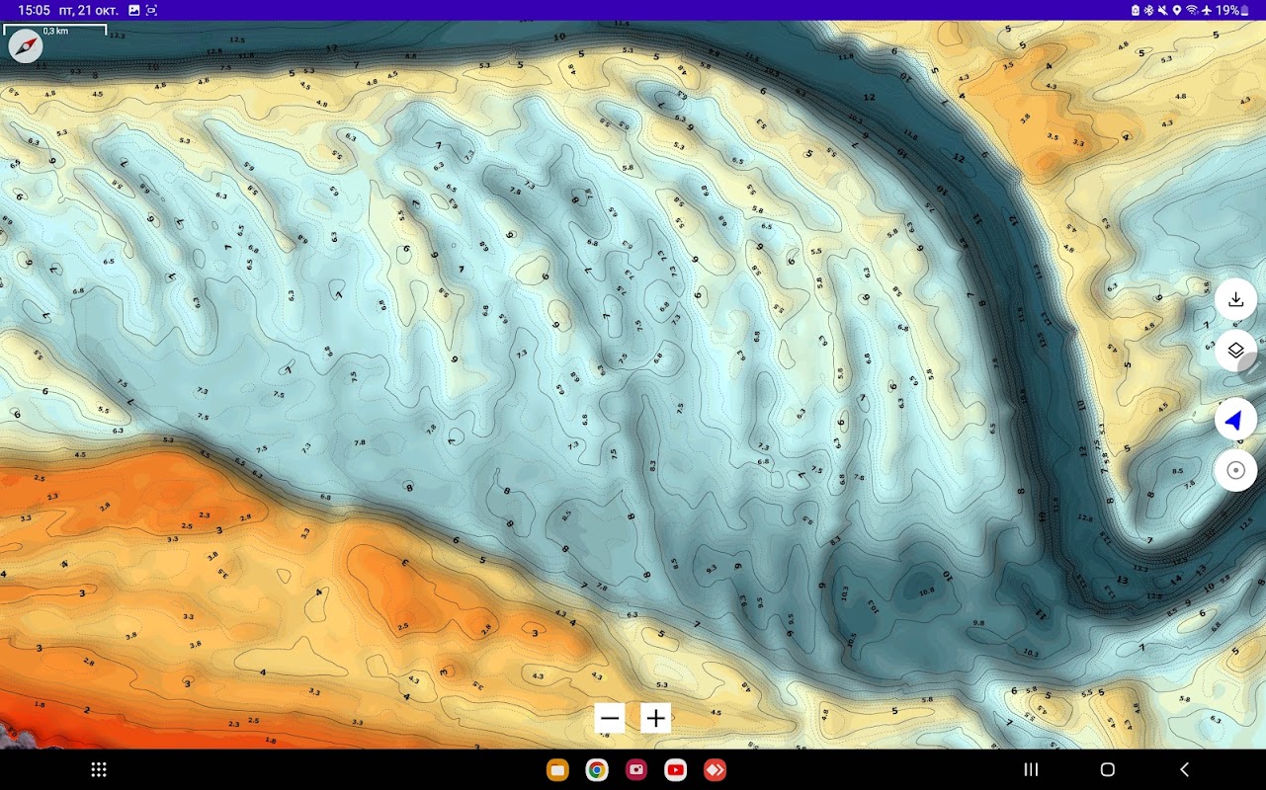
Task: Open the map download button
Action: pos(1235,300)
